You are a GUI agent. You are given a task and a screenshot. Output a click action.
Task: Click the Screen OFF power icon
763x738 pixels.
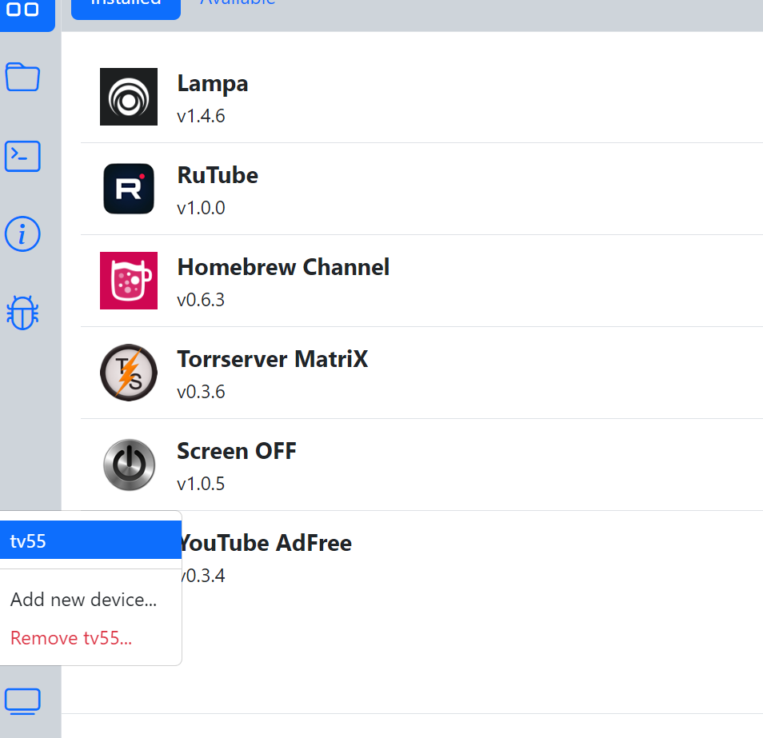[129, 465]
